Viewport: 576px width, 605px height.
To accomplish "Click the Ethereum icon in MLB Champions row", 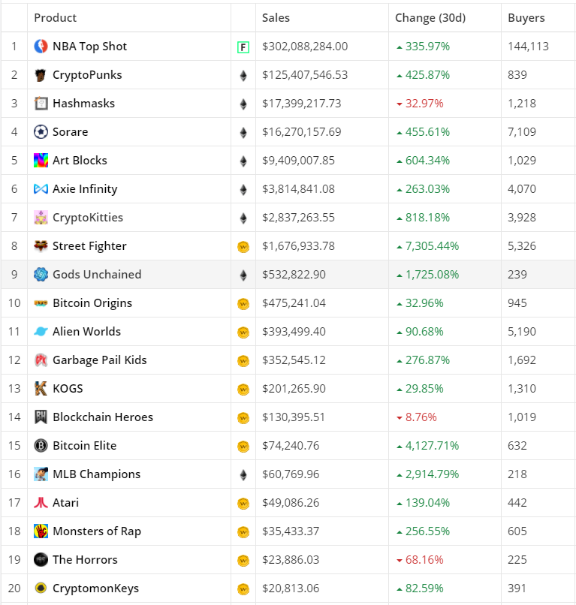I will tap(243, 475).
